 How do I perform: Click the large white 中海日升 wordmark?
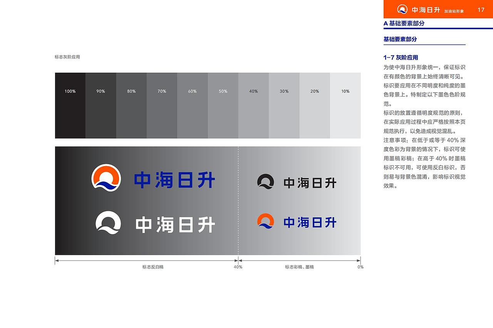click(175, 225)
